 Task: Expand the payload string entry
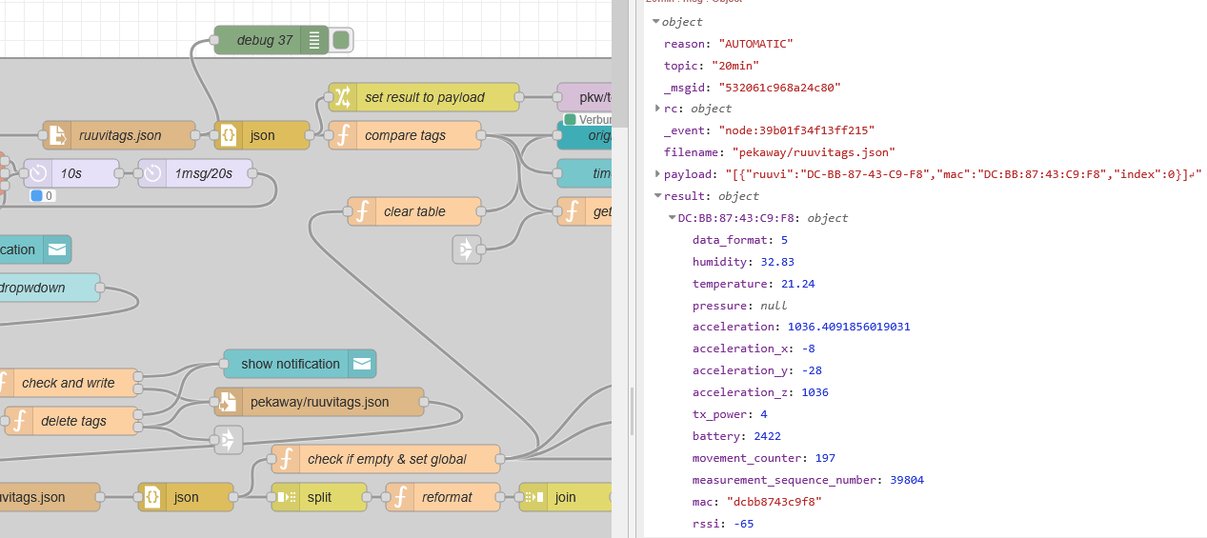[657, 174]
